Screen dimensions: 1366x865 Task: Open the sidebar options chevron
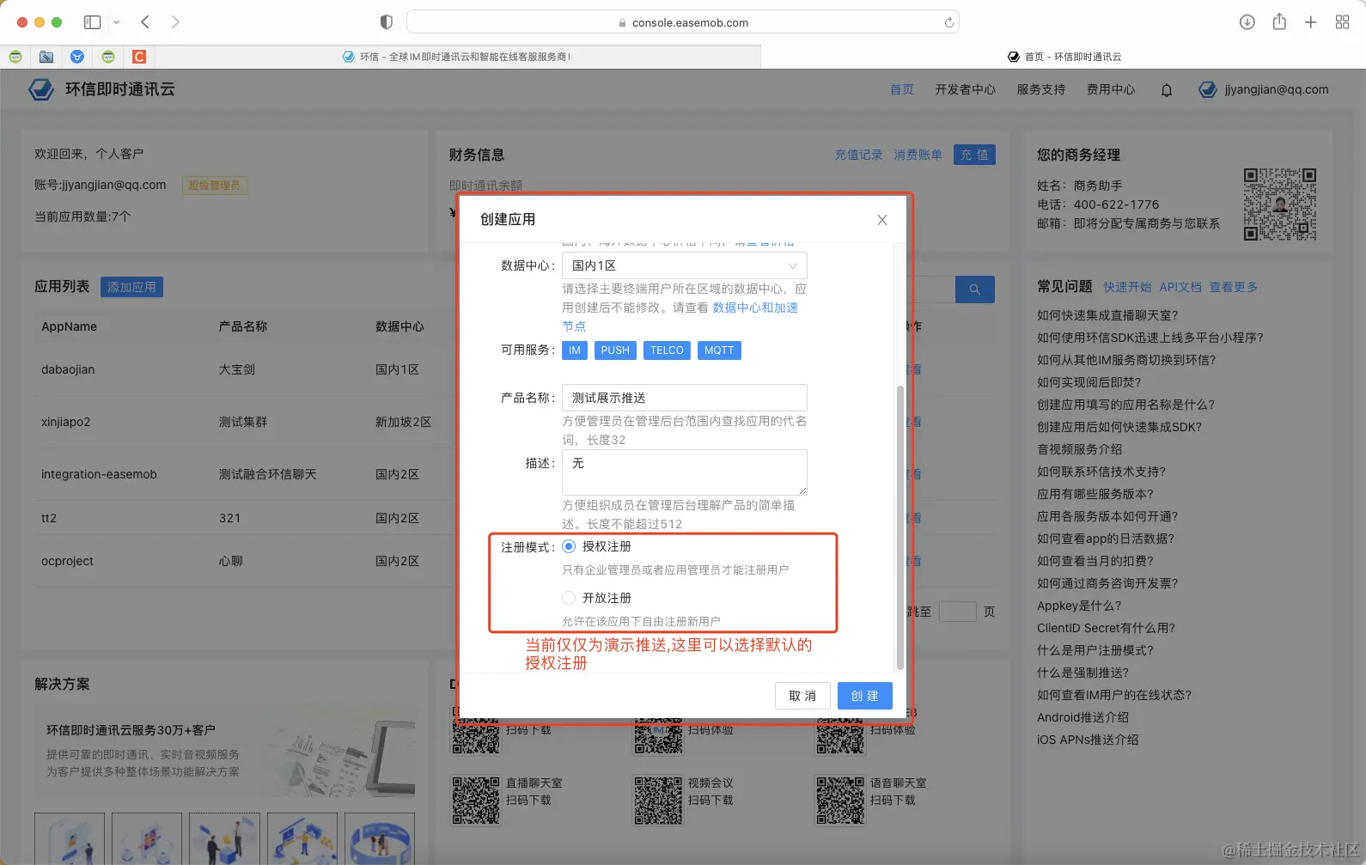click(x=117, y=22)
